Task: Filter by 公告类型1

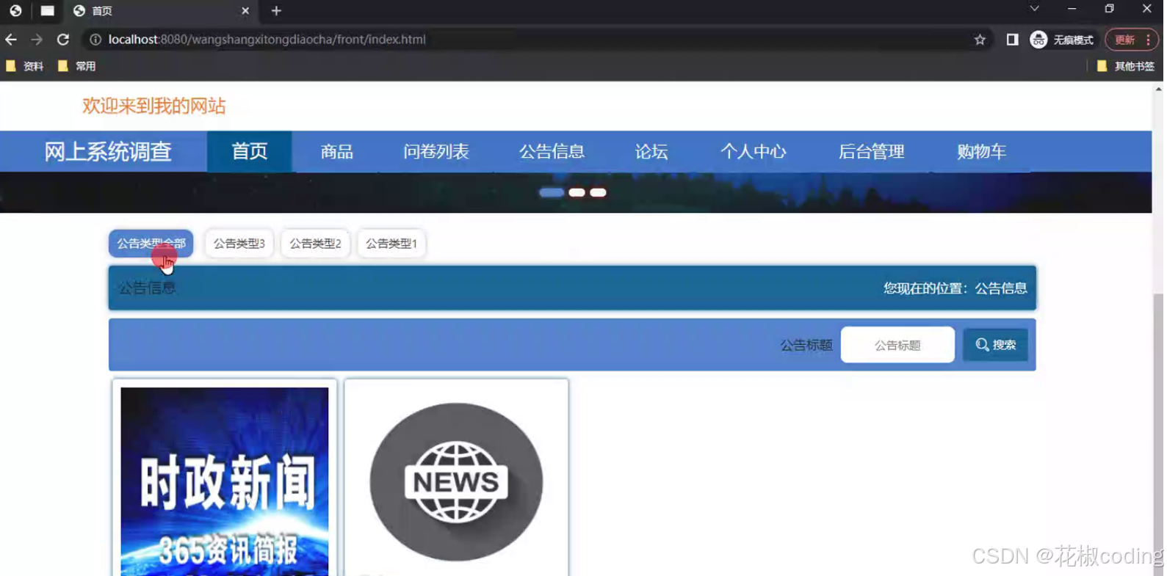Action: [x=391, y=244]
